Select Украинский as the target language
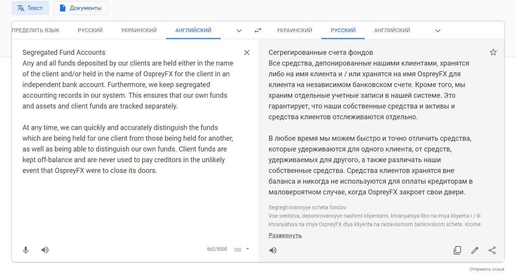 tap(294, 30)
